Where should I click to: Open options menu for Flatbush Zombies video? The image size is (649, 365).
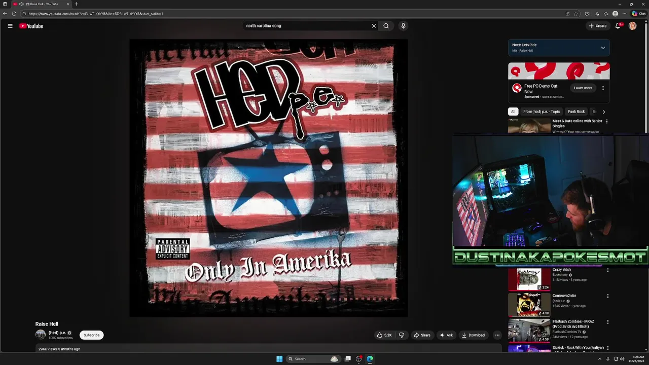tap(607, 322)
